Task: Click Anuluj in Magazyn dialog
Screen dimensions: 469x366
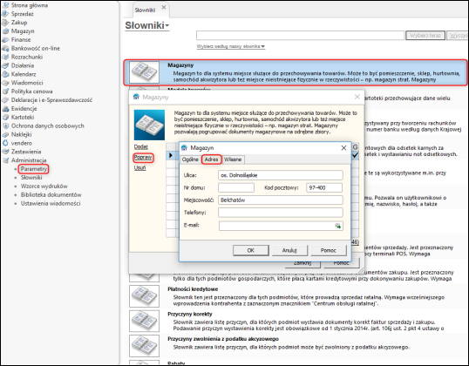Action: pyautogui.click(x=289, y=250)
